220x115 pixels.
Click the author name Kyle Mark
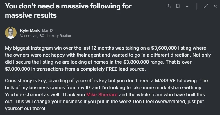[30, 30]
